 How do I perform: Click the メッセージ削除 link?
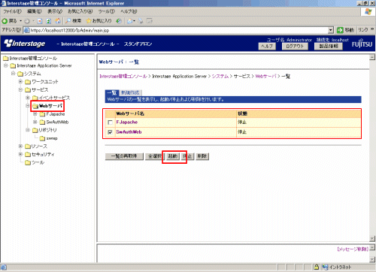coord(353,249)
